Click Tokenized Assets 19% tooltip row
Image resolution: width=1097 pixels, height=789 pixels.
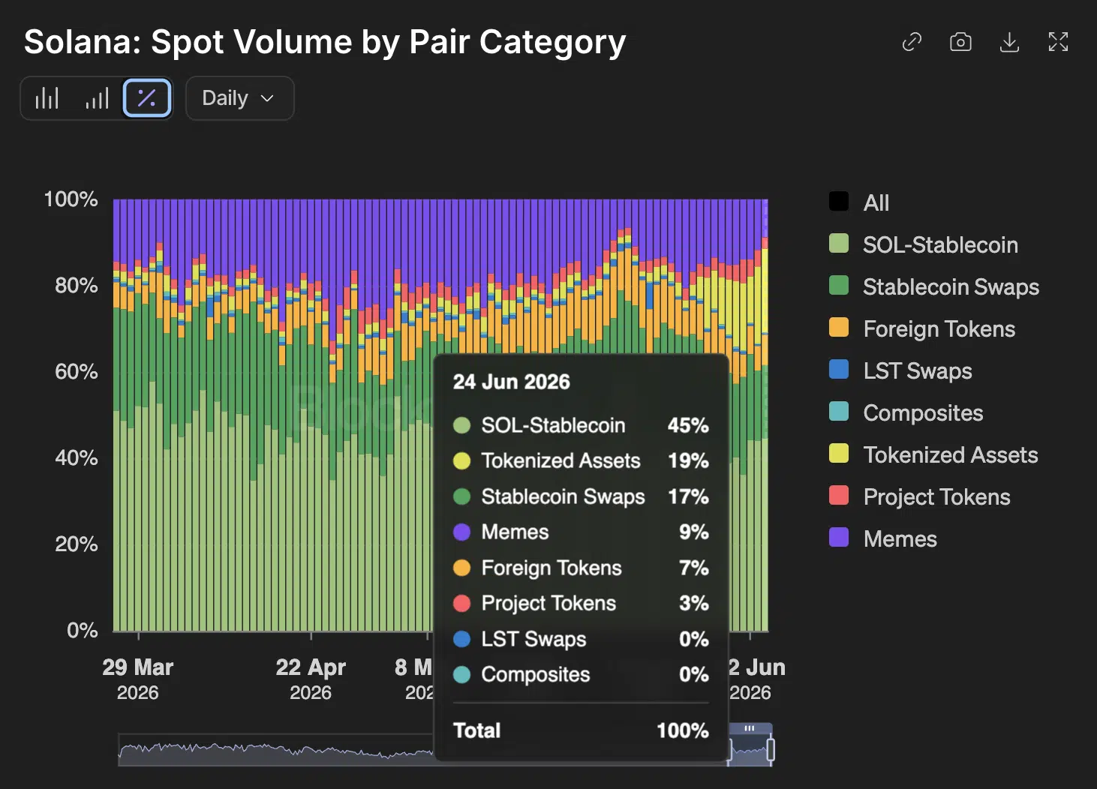point(581,460)
